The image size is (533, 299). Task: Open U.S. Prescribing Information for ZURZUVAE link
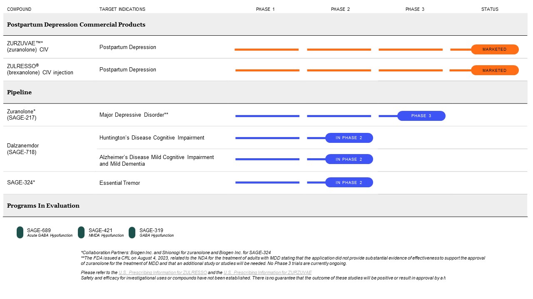pyautogui.click(x=267, y=272)
